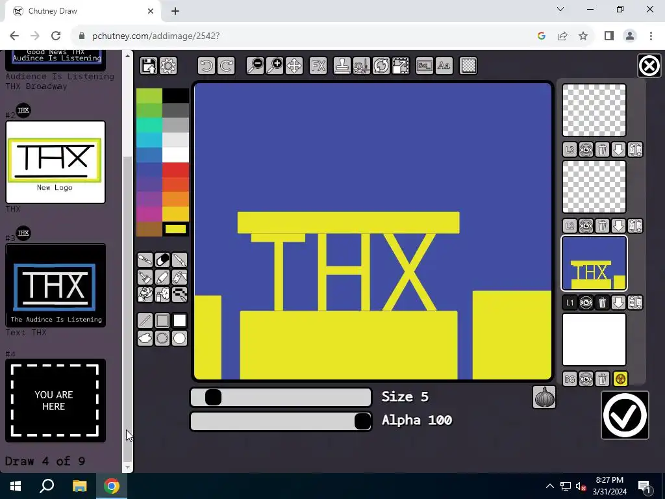
Task: Open the Audince Is Listening panel thumbnail
Action: point(56,285)
